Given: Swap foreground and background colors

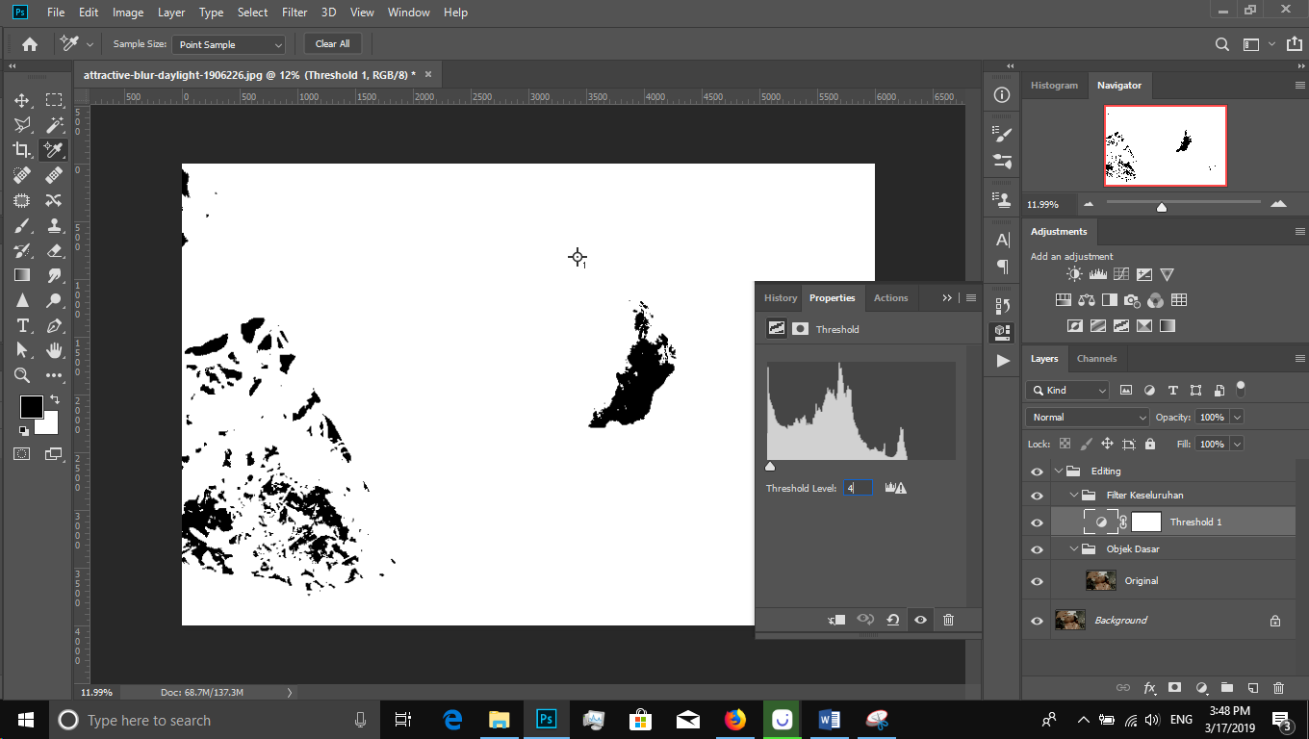Looking at the screenshot, I should (54, 399).
